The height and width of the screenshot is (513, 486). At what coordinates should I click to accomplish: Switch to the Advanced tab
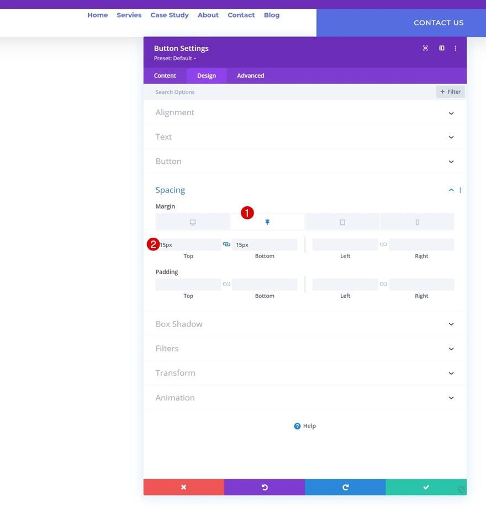point(250,76)
